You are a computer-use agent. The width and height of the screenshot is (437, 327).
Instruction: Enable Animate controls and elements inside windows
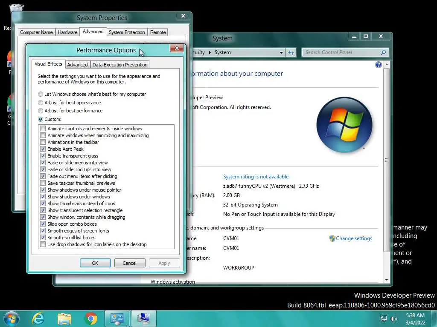tap(43, 129)
